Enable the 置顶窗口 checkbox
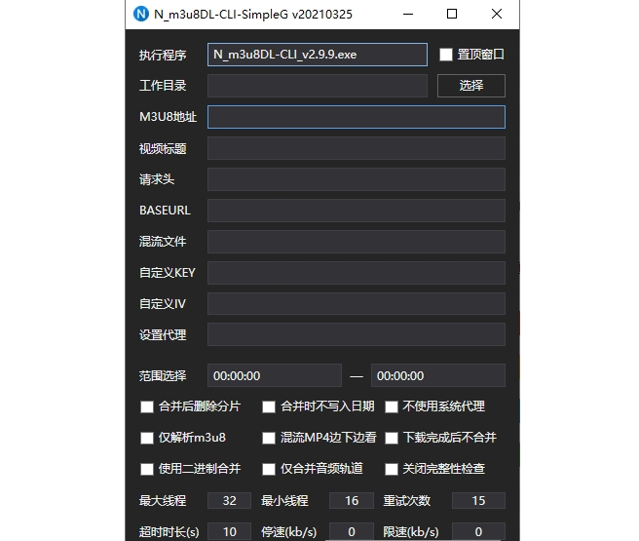Viewport: 639px width, 541px height. (446, 55)
